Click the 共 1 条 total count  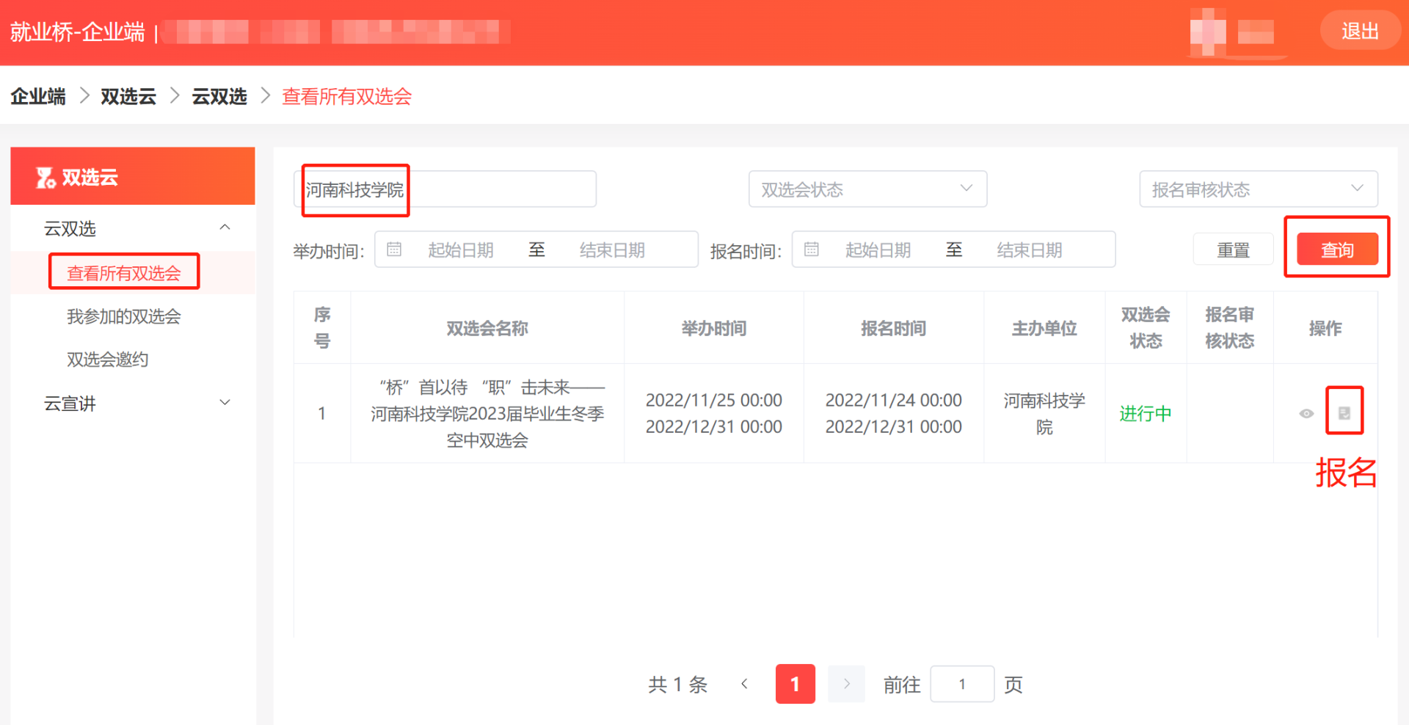[x=677, y=684]
